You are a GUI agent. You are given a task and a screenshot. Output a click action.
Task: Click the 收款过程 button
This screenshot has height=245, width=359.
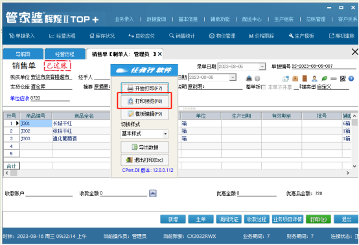(x=257, y=219)
